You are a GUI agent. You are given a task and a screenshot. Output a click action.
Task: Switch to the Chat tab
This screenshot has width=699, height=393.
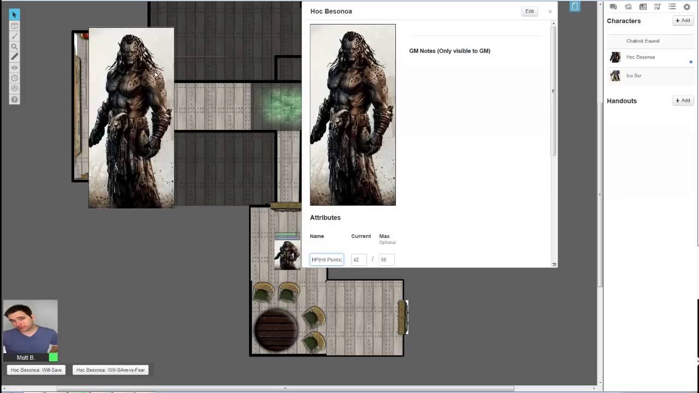[x=613, y=7]
